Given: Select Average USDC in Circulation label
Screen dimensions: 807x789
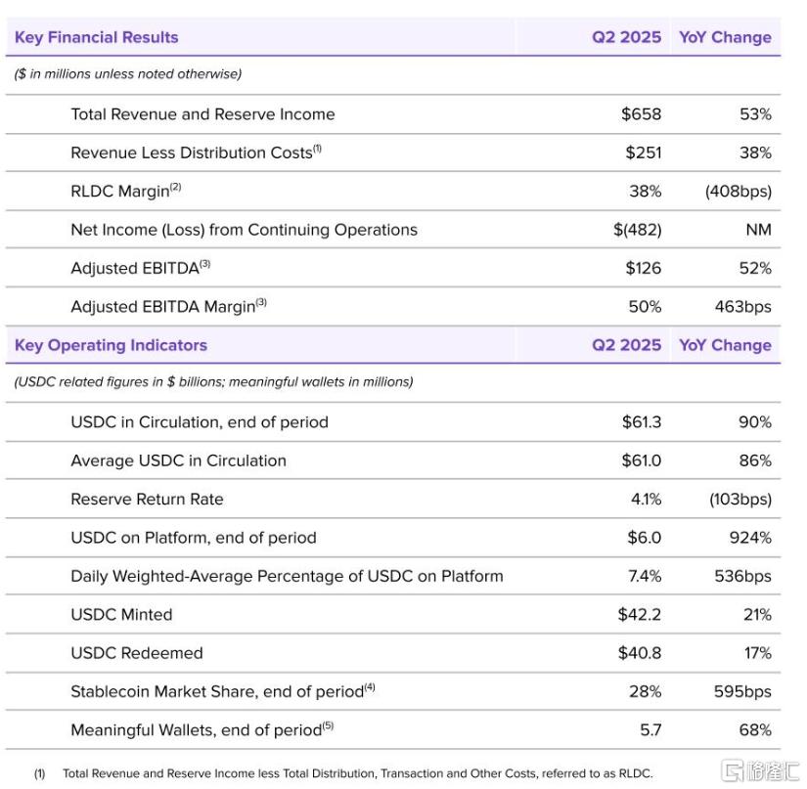Looking at the screenshot, I should 179,460.
